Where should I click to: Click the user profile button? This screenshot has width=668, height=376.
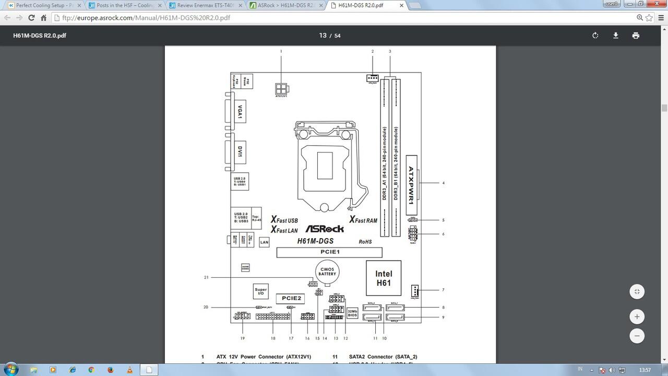[611, 4]
